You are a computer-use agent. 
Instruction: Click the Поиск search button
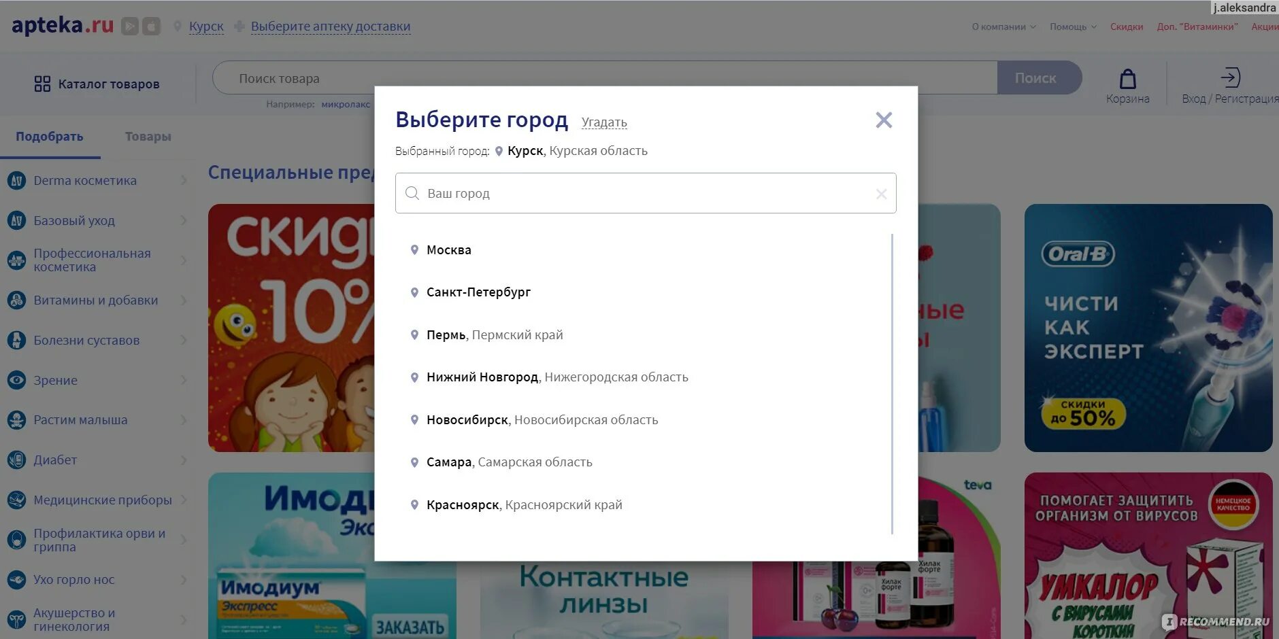(x=1039, y=78)
